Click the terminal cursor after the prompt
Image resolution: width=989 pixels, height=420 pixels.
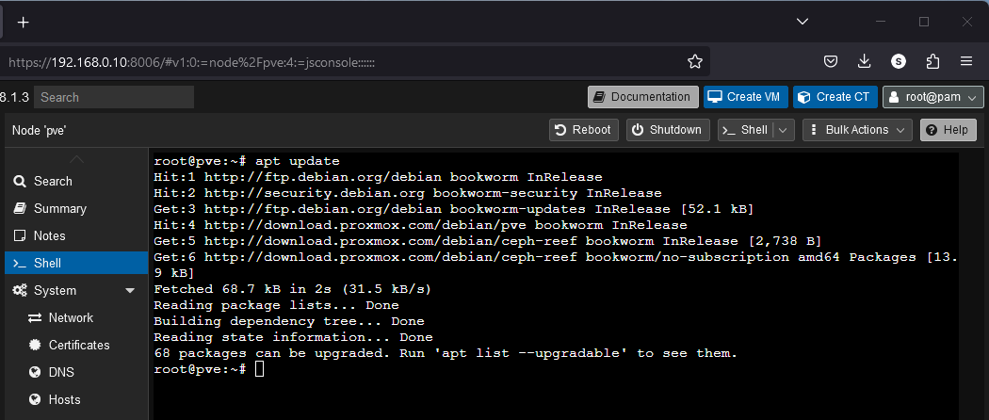point(259,369)
